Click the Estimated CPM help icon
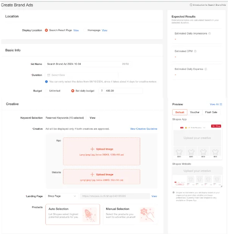 (195, 51)
